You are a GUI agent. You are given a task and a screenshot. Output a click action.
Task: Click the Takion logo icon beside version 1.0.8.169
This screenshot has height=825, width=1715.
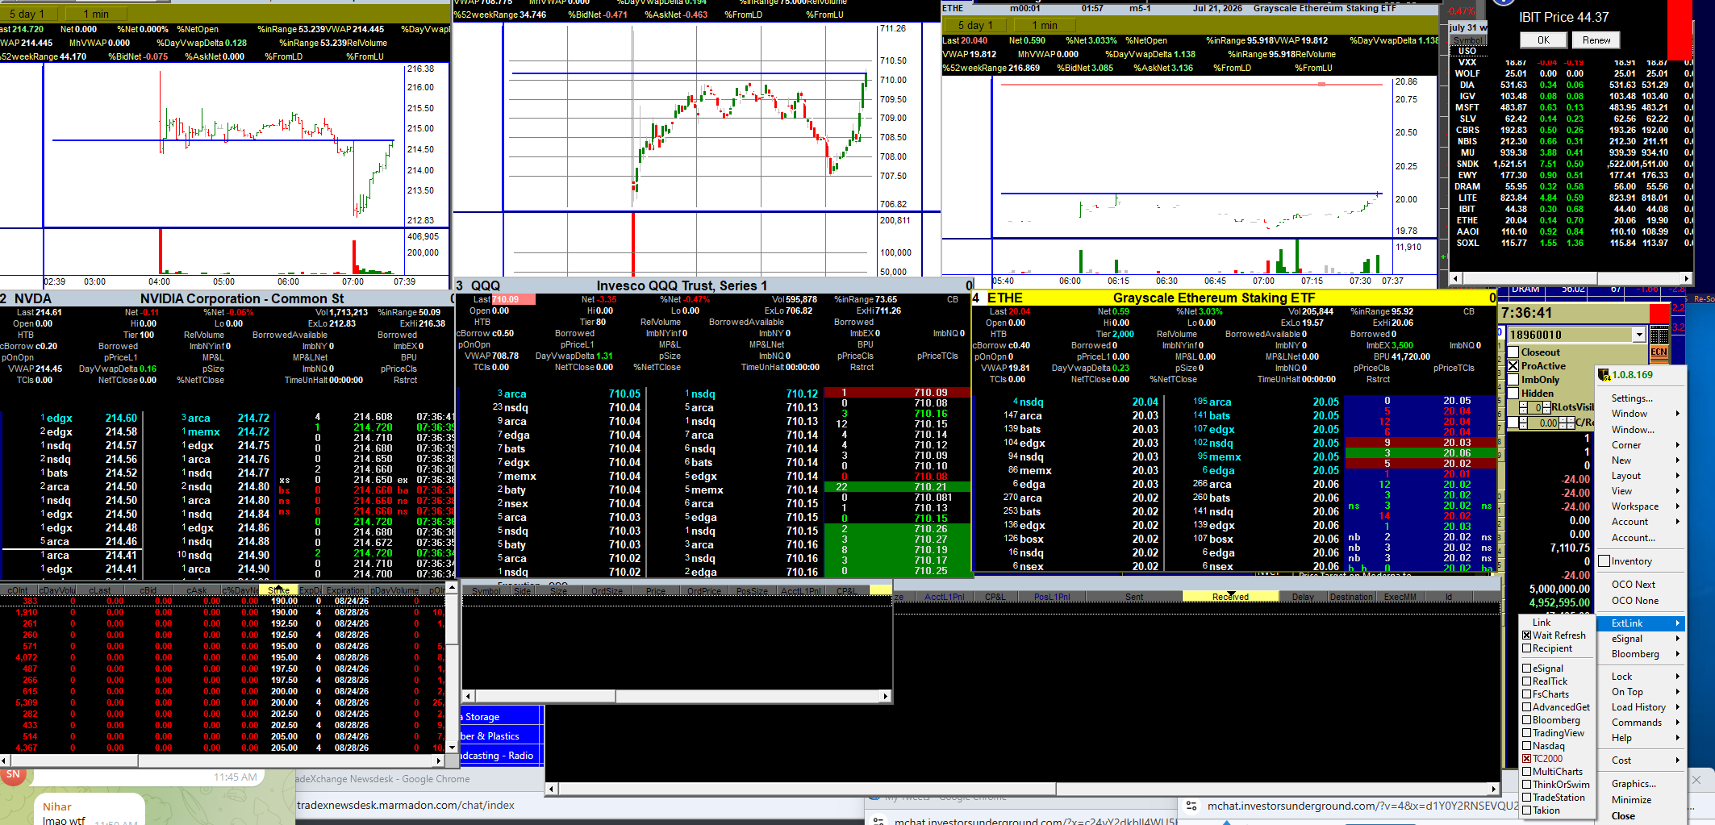coord(1606,375)
